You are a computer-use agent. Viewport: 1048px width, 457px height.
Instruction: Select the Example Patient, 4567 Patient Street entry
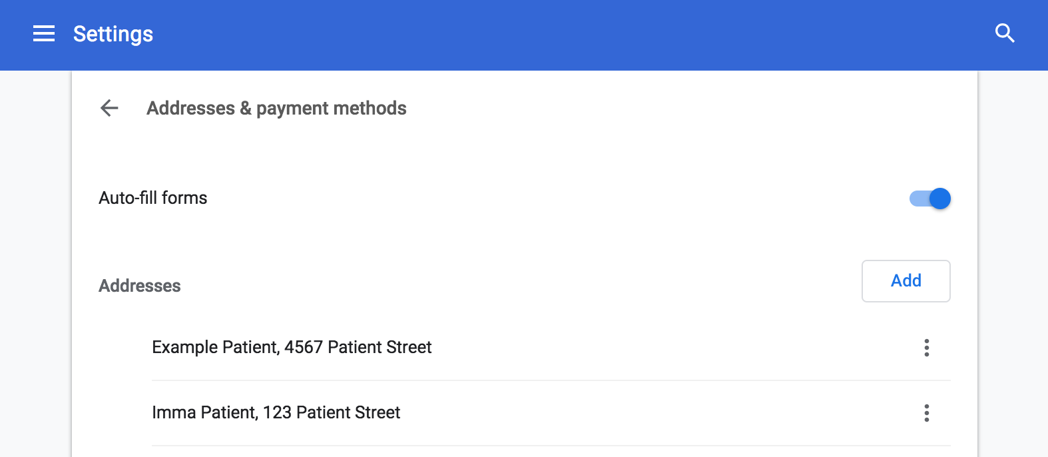[292, 347]
